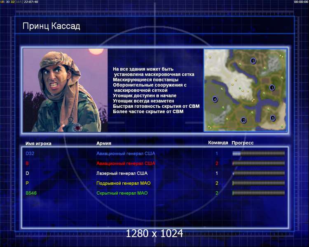Click start position marker 2 on minimap
309x247 pixels.
coord(243,120)
